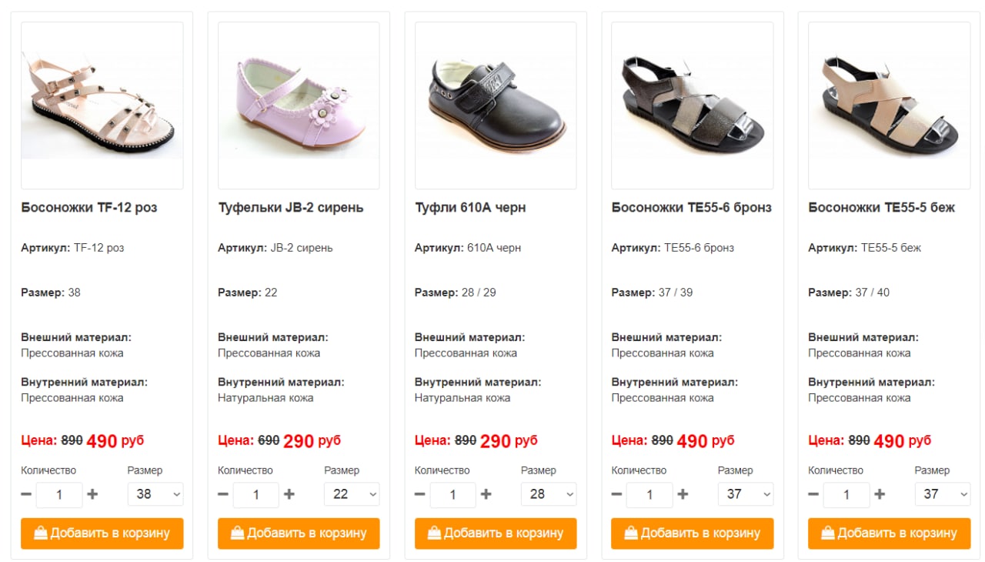This screenshot has height=562, width=985.
Task: View pink sandal TF-12 product image
Action: (x=102, y=105)
